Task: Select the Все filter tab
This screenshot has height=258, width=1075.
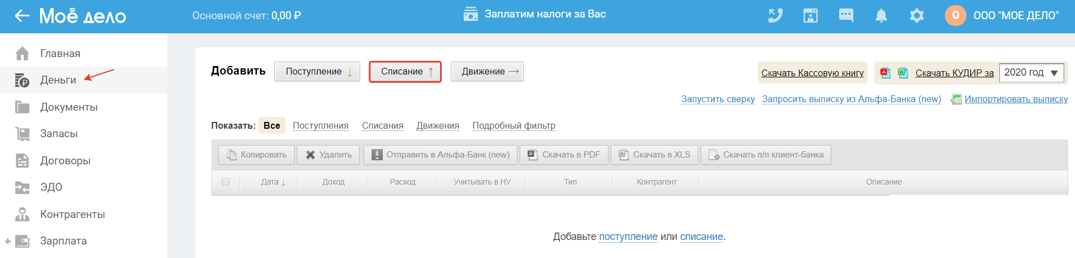Action: click(272, 125)
